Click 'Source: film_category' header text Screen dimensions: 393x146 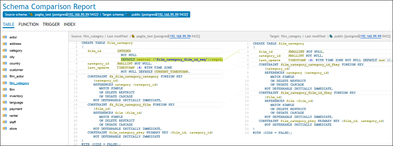click(87, 36)
